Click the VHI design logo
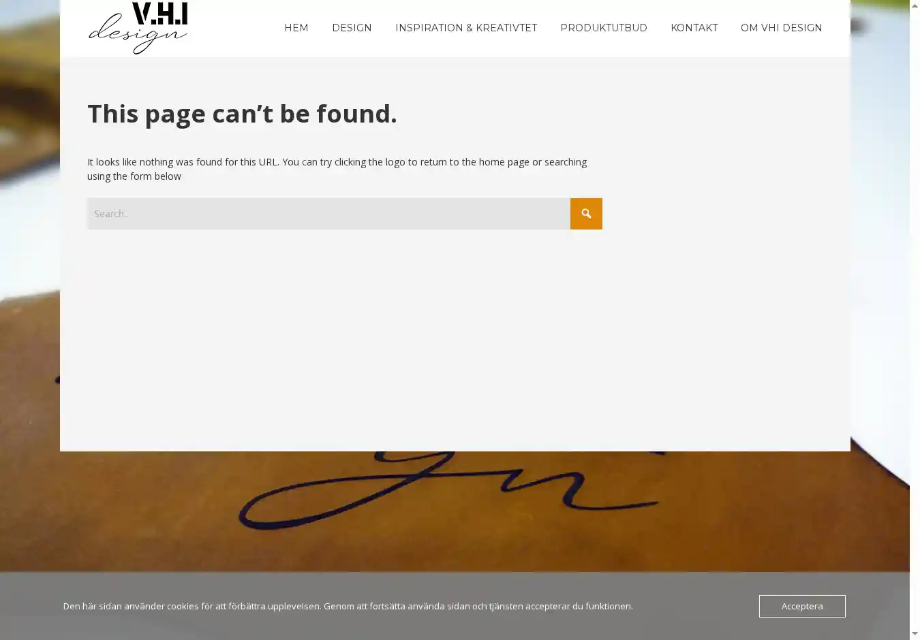The image size is (920, 640). (138, 28)
